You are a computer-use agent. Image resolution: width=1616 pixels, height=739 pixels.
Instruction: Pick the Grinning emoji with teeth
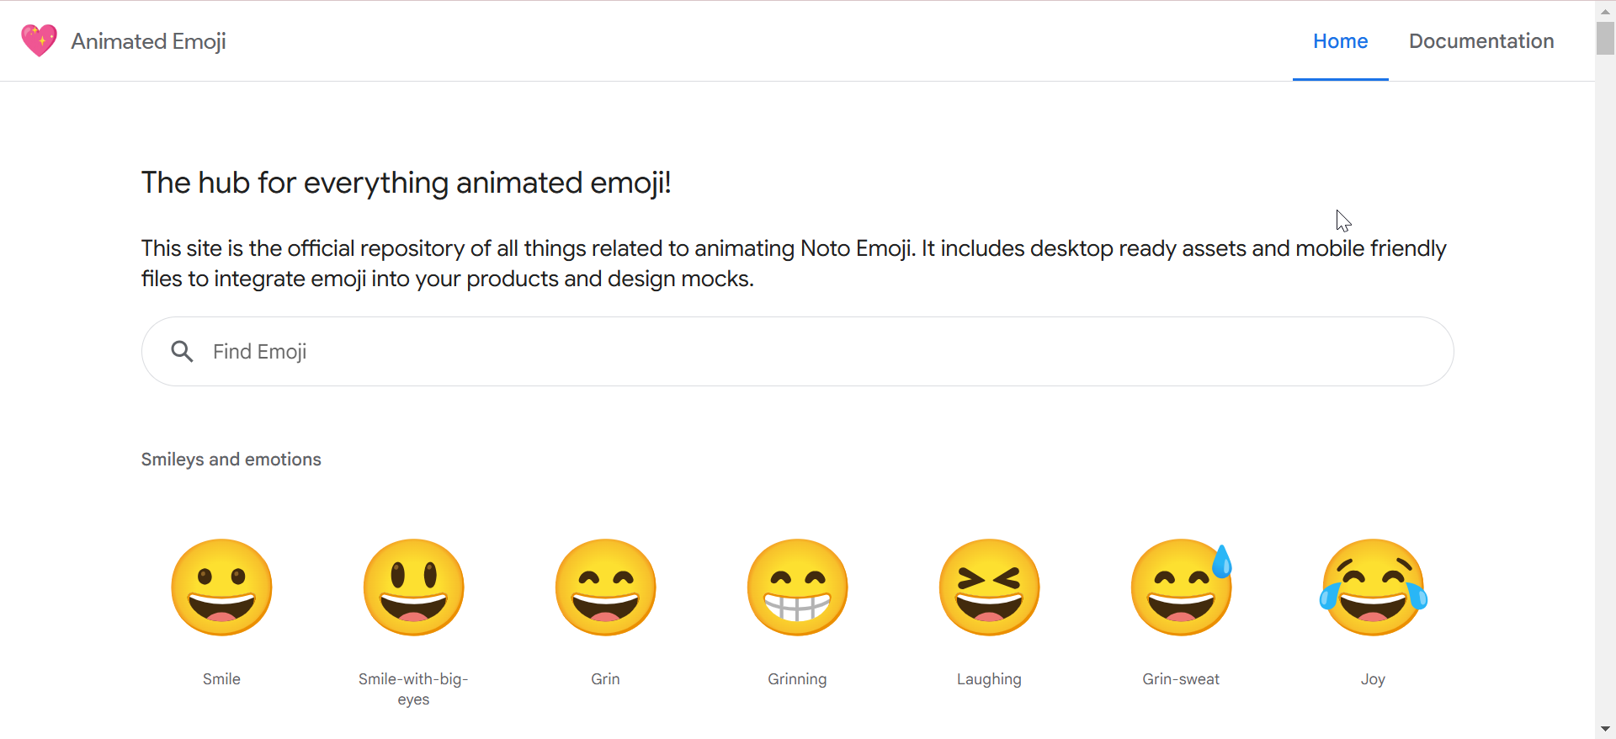(797, 587)
